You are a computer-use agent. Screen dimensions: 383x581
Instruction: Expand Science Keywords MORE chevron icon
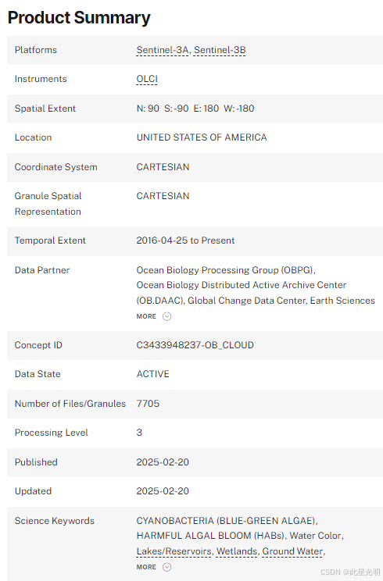click(x=166, y=567)
